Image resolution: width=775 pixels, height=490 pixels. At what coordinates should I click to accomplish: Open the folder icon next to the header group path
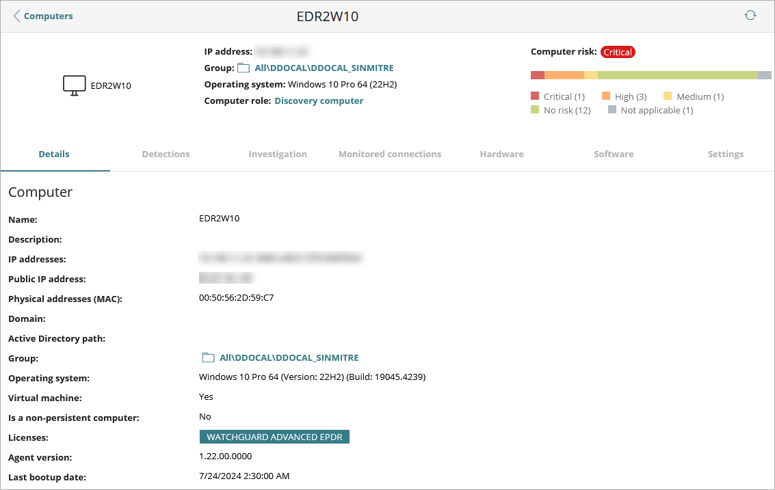point(244,68)
